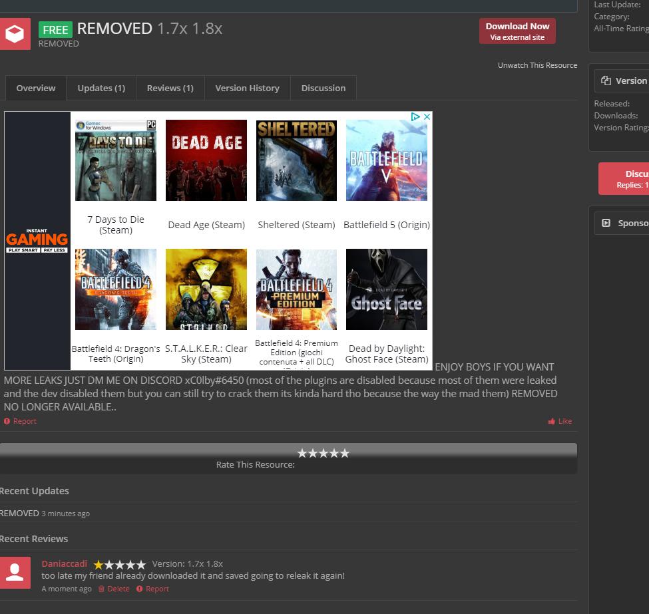
Task: Click the 'Category:' label in sidebar
Action: (612, 17)
